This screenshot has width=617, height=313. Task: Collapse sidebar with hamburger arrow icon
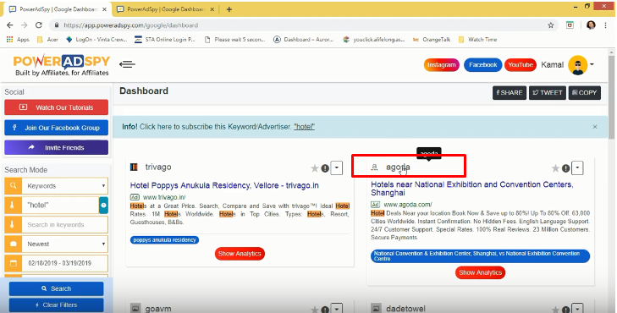coord(127,64)
